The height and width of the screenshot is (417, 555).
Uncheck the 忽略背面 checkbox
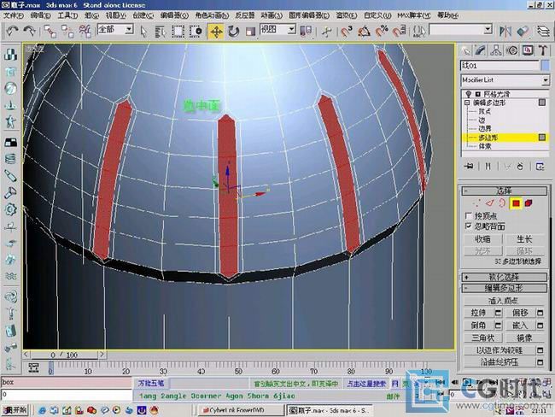pyautogui.click(x=468, y=226)
